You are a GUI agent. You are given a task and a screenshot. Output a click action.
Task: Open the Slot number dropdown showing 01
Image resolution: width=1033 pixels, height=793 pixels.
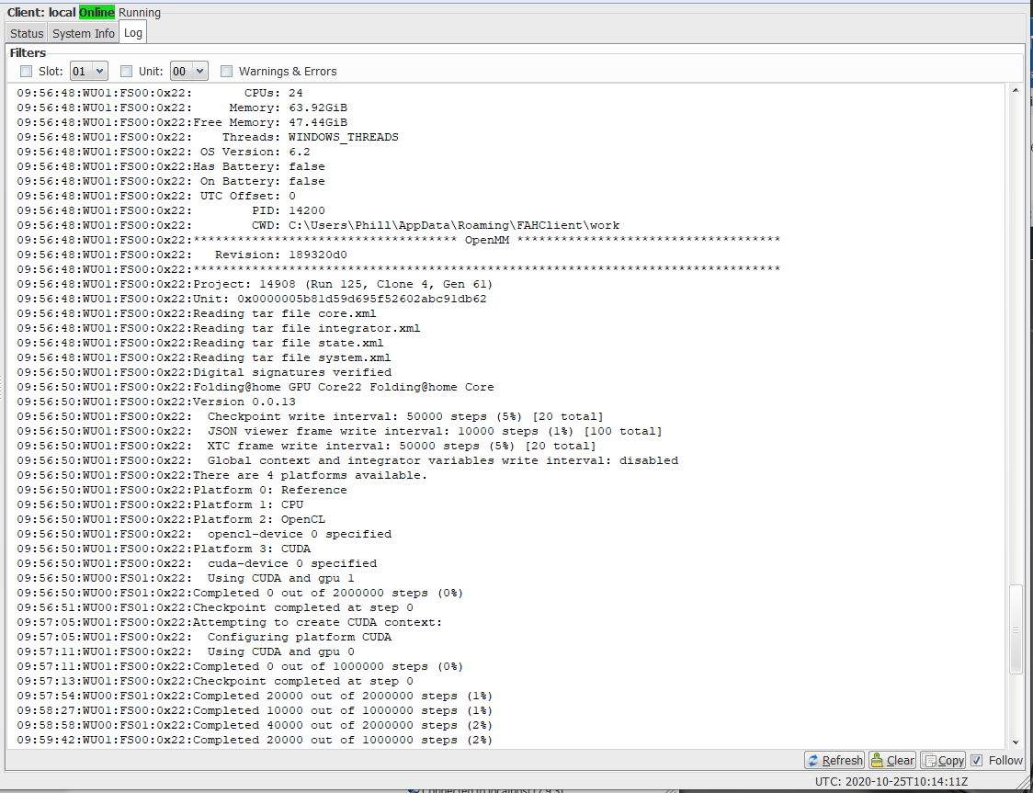[x=89, y=71]
